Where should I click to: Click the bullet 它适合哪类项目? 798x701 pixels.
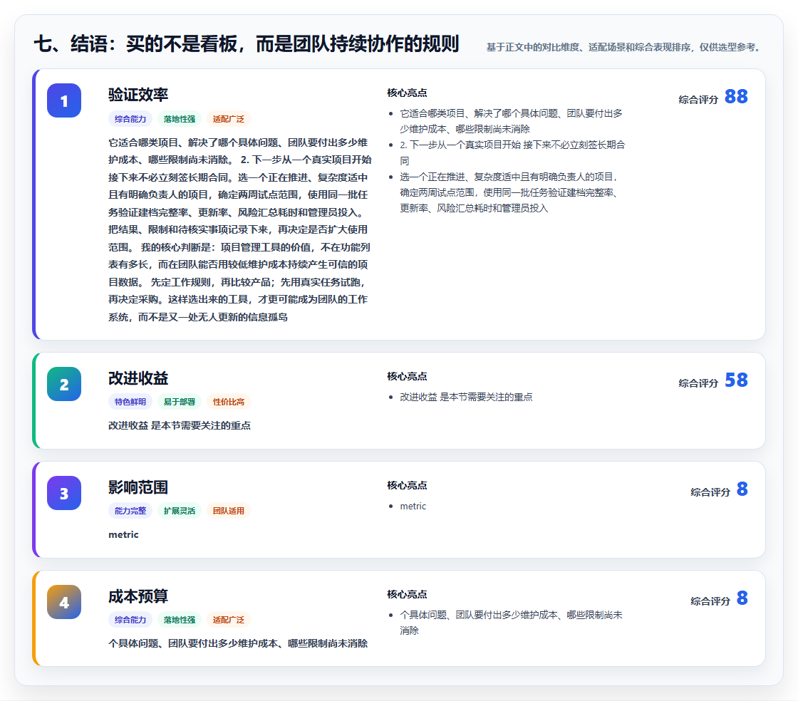coord(511,121)
